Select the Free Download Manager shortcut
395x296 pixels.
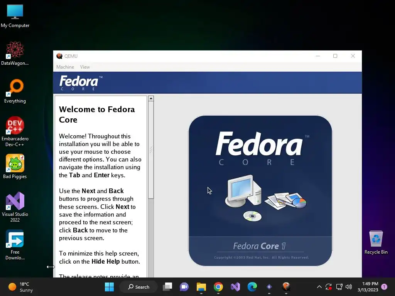[15, 245]
